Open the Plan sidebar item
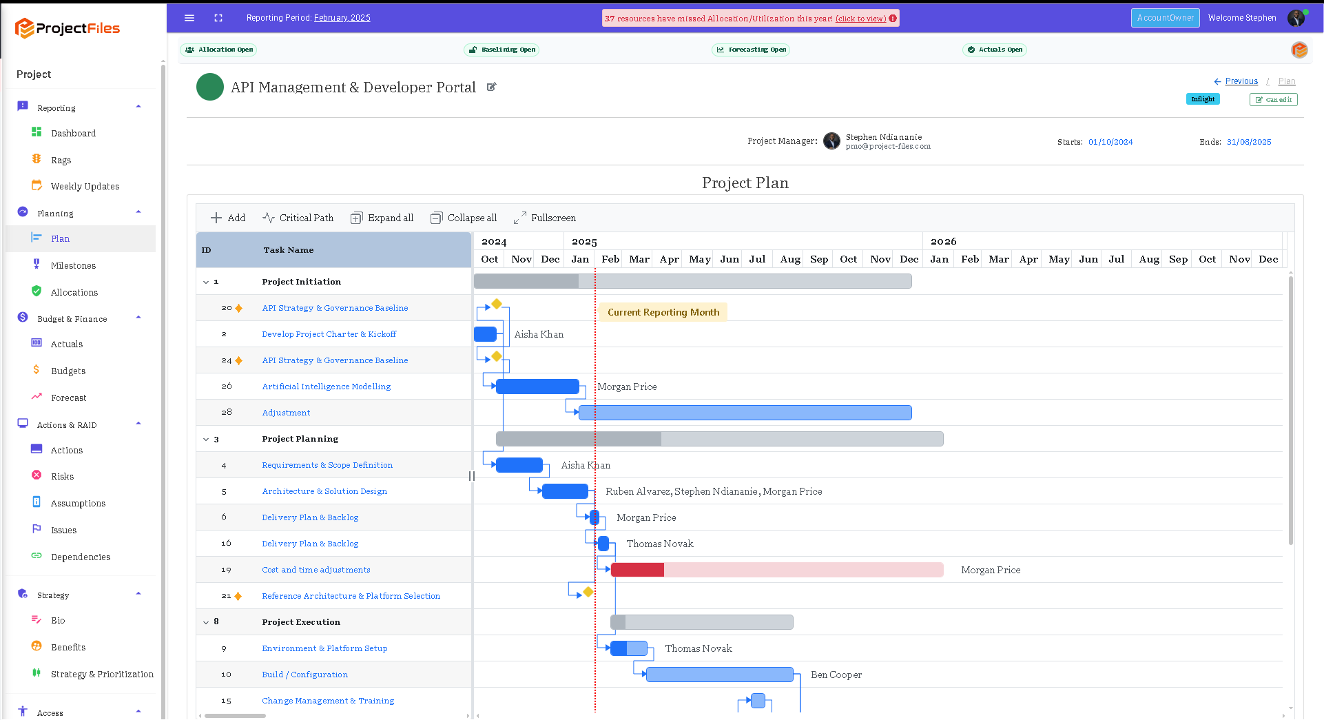This screenshot has height=720, width=1324. 81,238
